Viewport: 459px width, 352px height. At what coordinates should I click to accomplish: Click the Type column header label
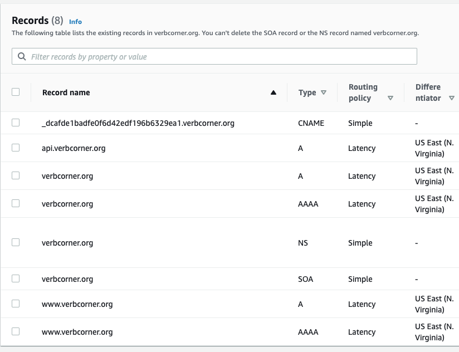point(307,92)
